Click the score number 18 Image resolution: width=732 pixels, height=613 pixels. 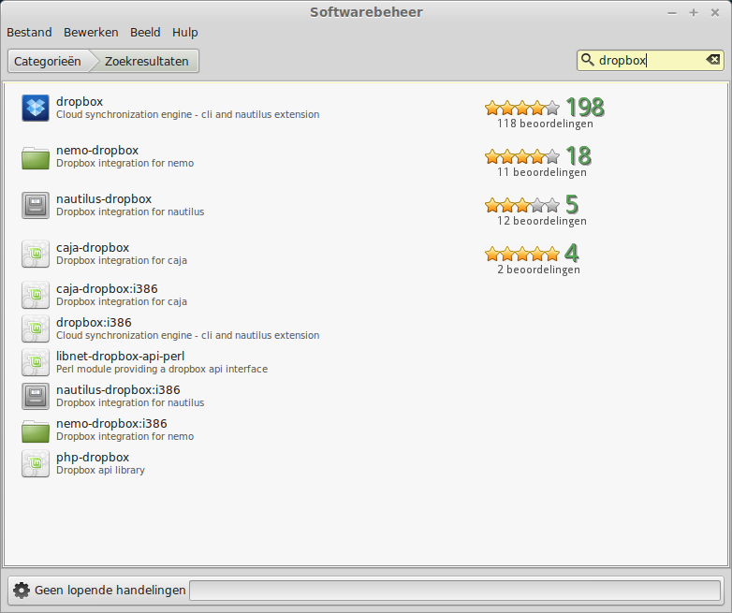click(578, 156)
